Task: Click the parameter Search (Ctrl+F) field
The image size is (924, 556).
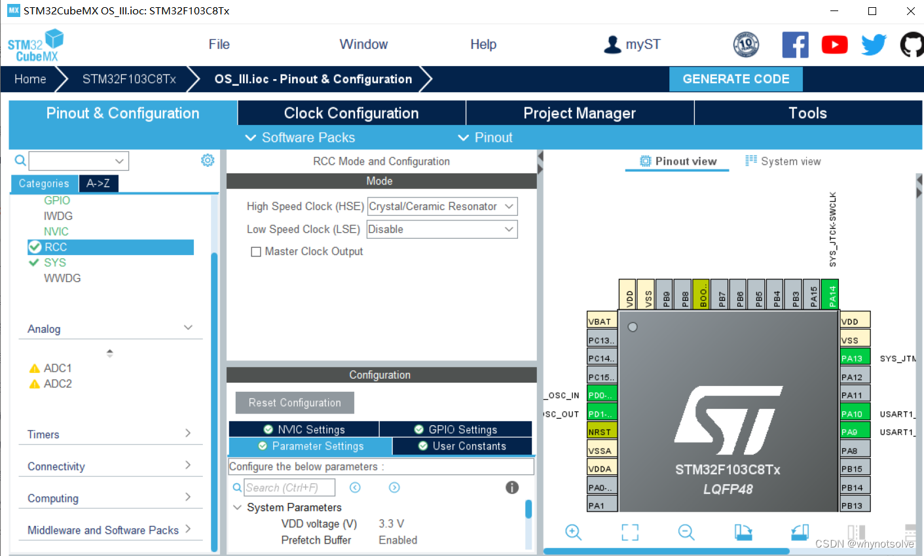Action: pyautogui.click(x=289, y=488)
